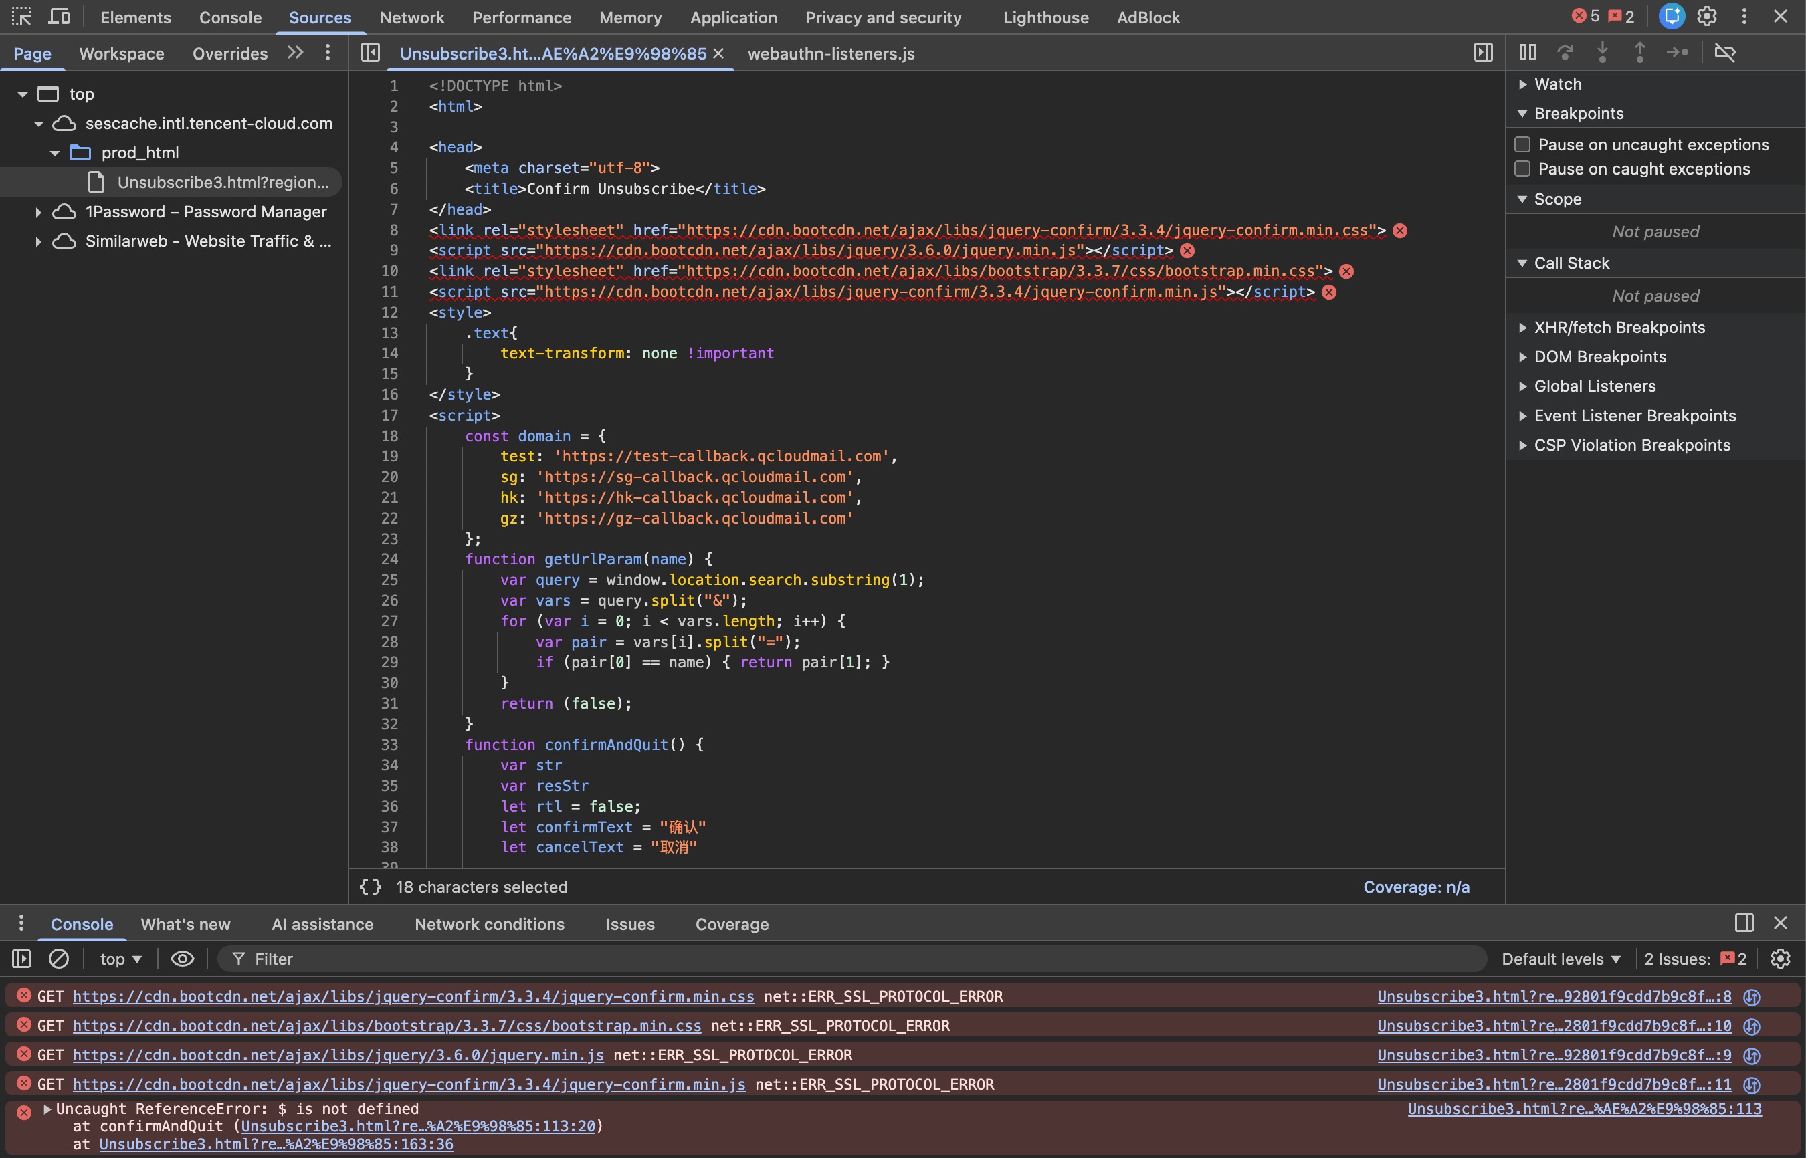Enable Pause on uncaught exceptions

coord(1522,144)
